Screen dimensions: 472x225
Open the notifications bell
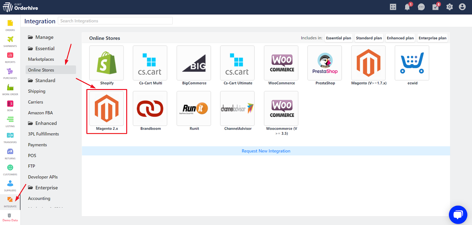407,7
